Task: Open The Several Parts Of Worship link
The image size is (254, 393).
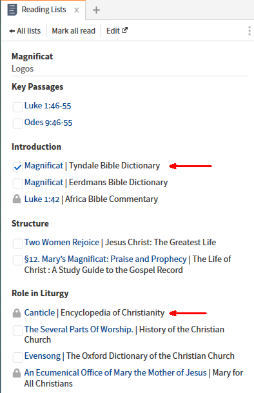Action: (x=79, y=329)
